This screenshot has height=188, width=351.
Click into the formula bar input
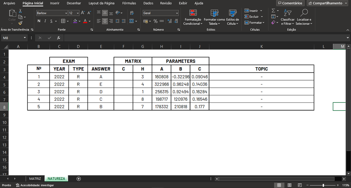(x=204, y=38)
